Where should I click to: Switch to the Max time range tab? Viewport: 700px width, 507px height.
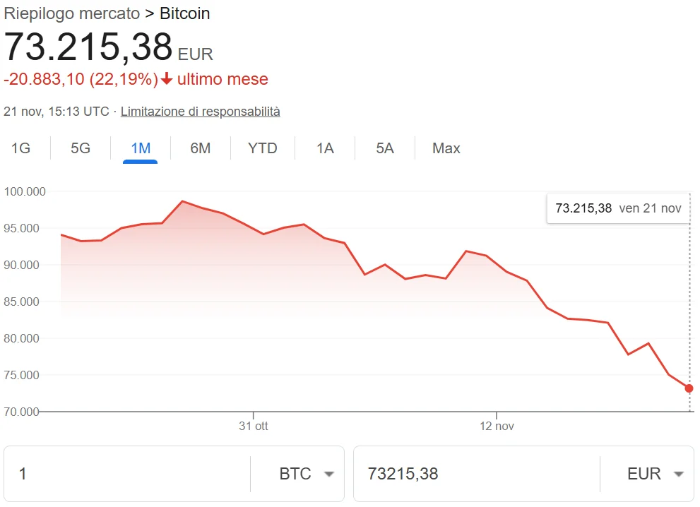(x=446, y=148)
